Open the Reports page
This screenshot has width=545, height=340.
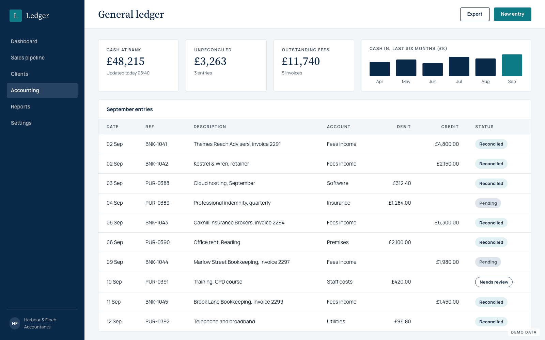pyautogui.click(x=42, y=107)
